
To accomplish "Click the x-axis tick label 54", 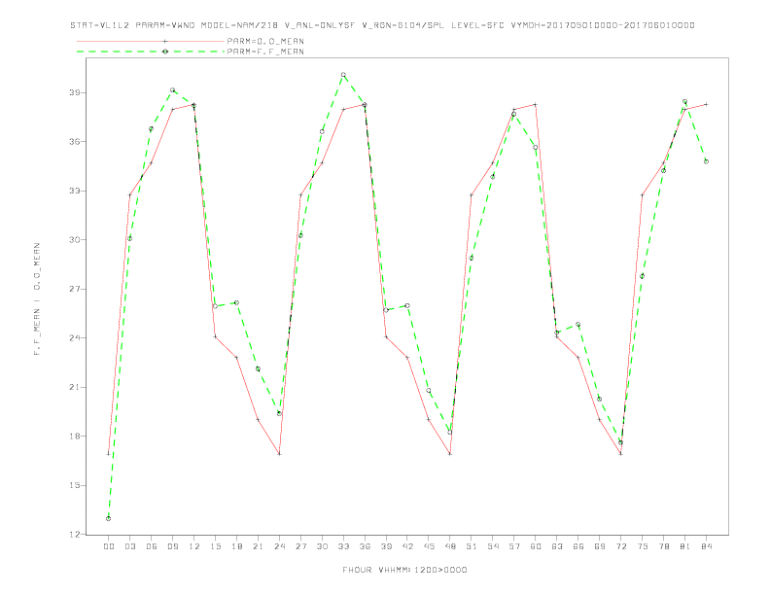I will pos(493,546).
